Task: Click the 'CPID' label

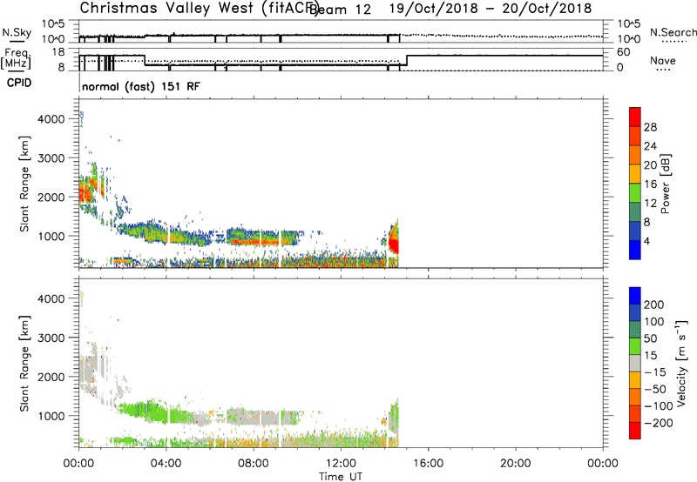Action: [x=19, y=83]
